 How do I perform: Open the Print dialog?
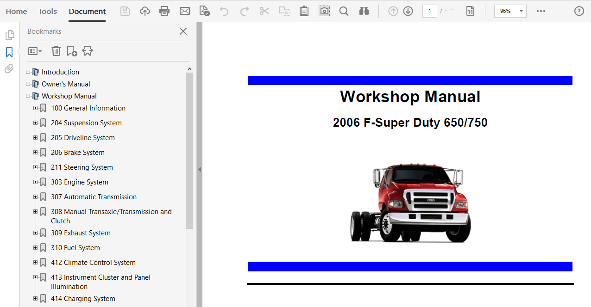[164, 11]
